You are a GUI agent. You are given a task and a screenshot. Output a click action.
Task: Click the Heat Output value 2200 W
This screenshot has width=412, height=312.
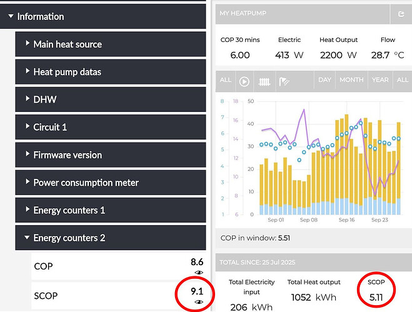click(338, 55)
